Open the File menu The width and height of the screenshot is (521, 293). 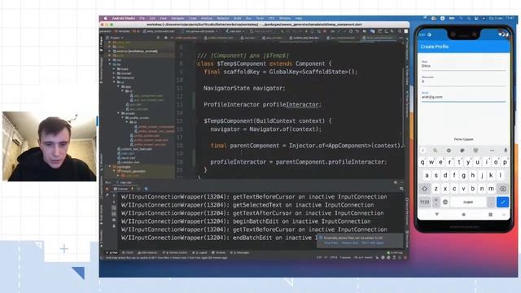click(142, 18)
